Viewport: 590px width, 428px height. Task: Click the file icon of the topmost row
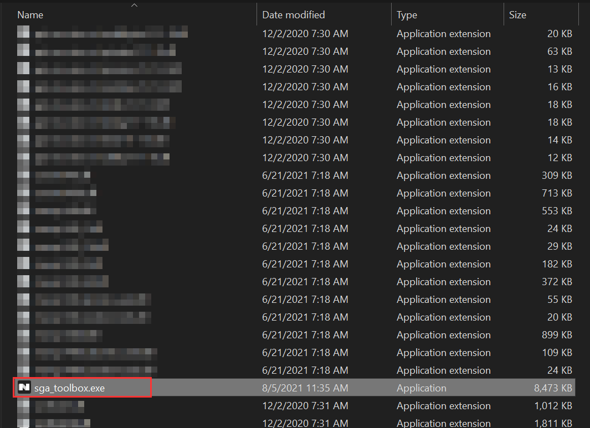pos(23,33)
